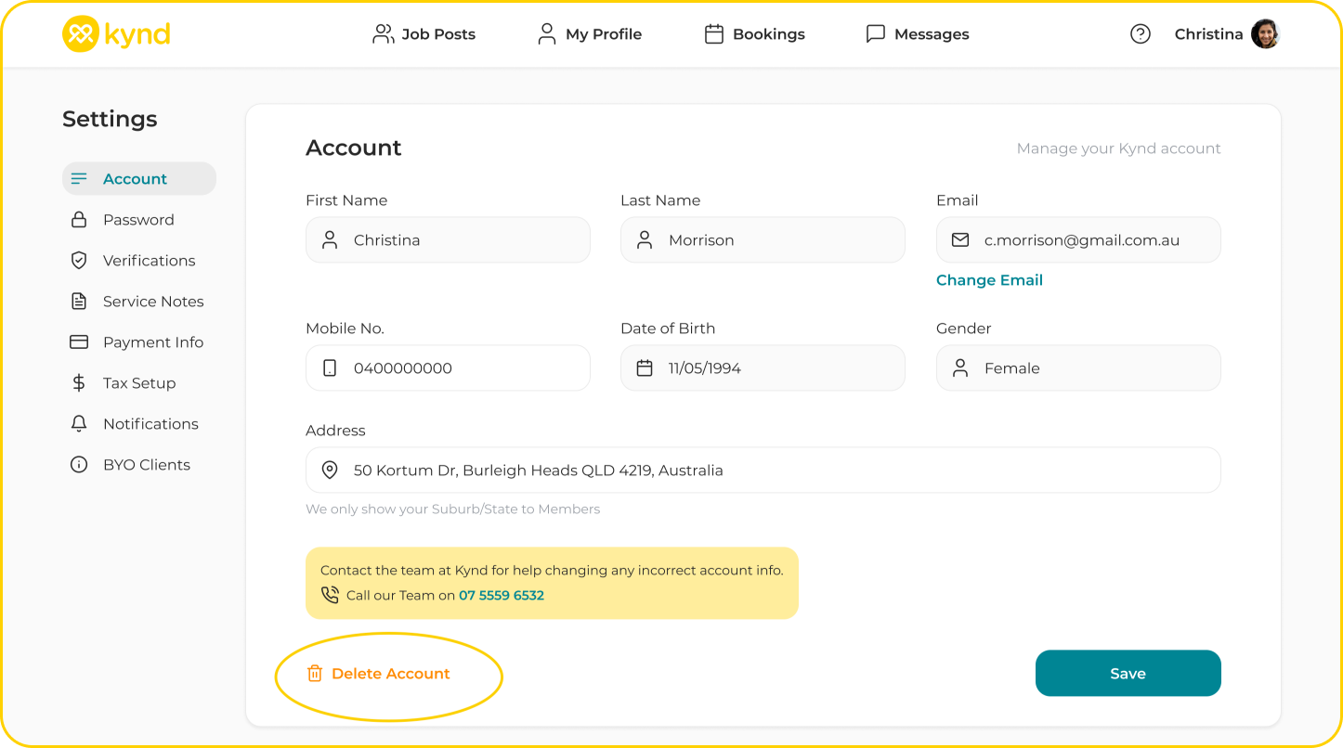1343x748 pixels.
Task: Call the team via 07 5559 6532 link
Action: 502,595
